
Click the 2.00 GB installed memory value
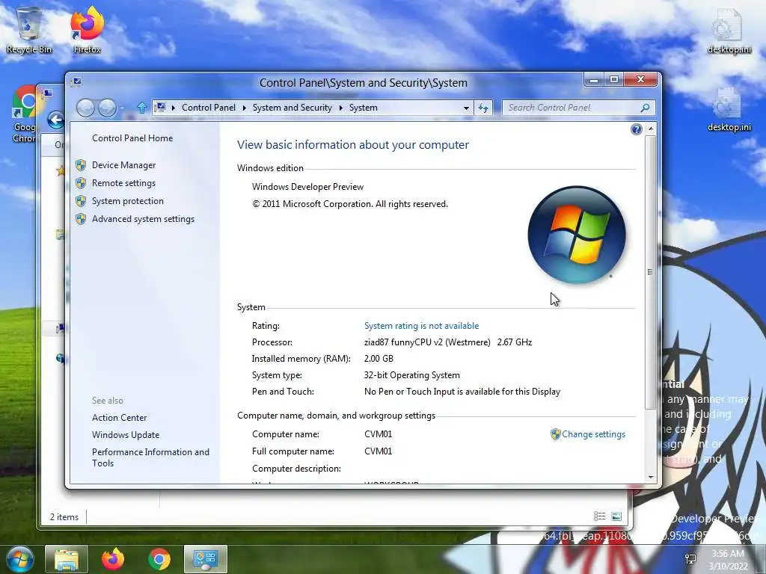[379, 359]
